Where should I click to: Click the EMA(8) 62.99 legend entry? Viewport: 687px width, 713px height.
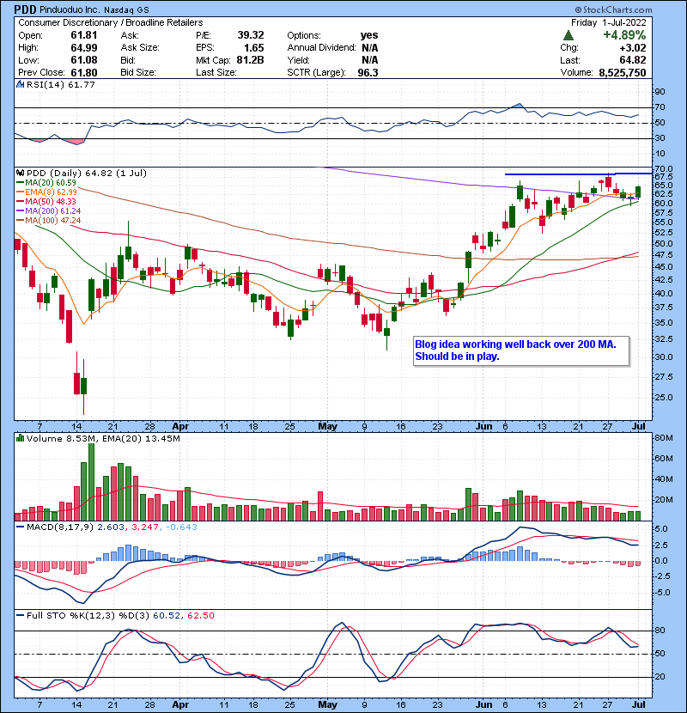[x=46, y=192]
